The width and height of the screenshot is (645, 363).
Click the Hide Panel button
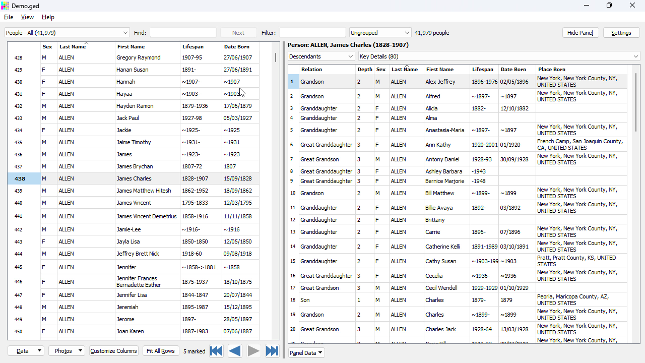click(580, 33)
